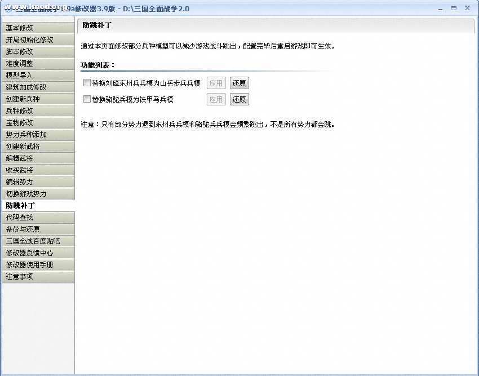This screenshot has height=376, width=479.
Task: Click 还原 button for 骆驼兵 model
Action: pyautogui.click(x=239, y=99)
